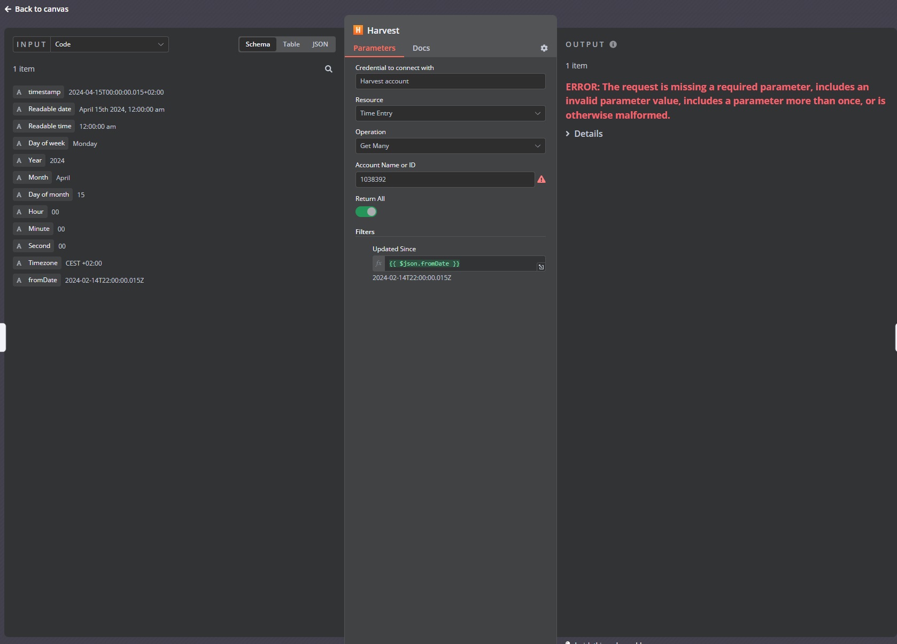Screen dimensions: 897x644
Task: Open node settings gear icon
Action: point(544,48)
